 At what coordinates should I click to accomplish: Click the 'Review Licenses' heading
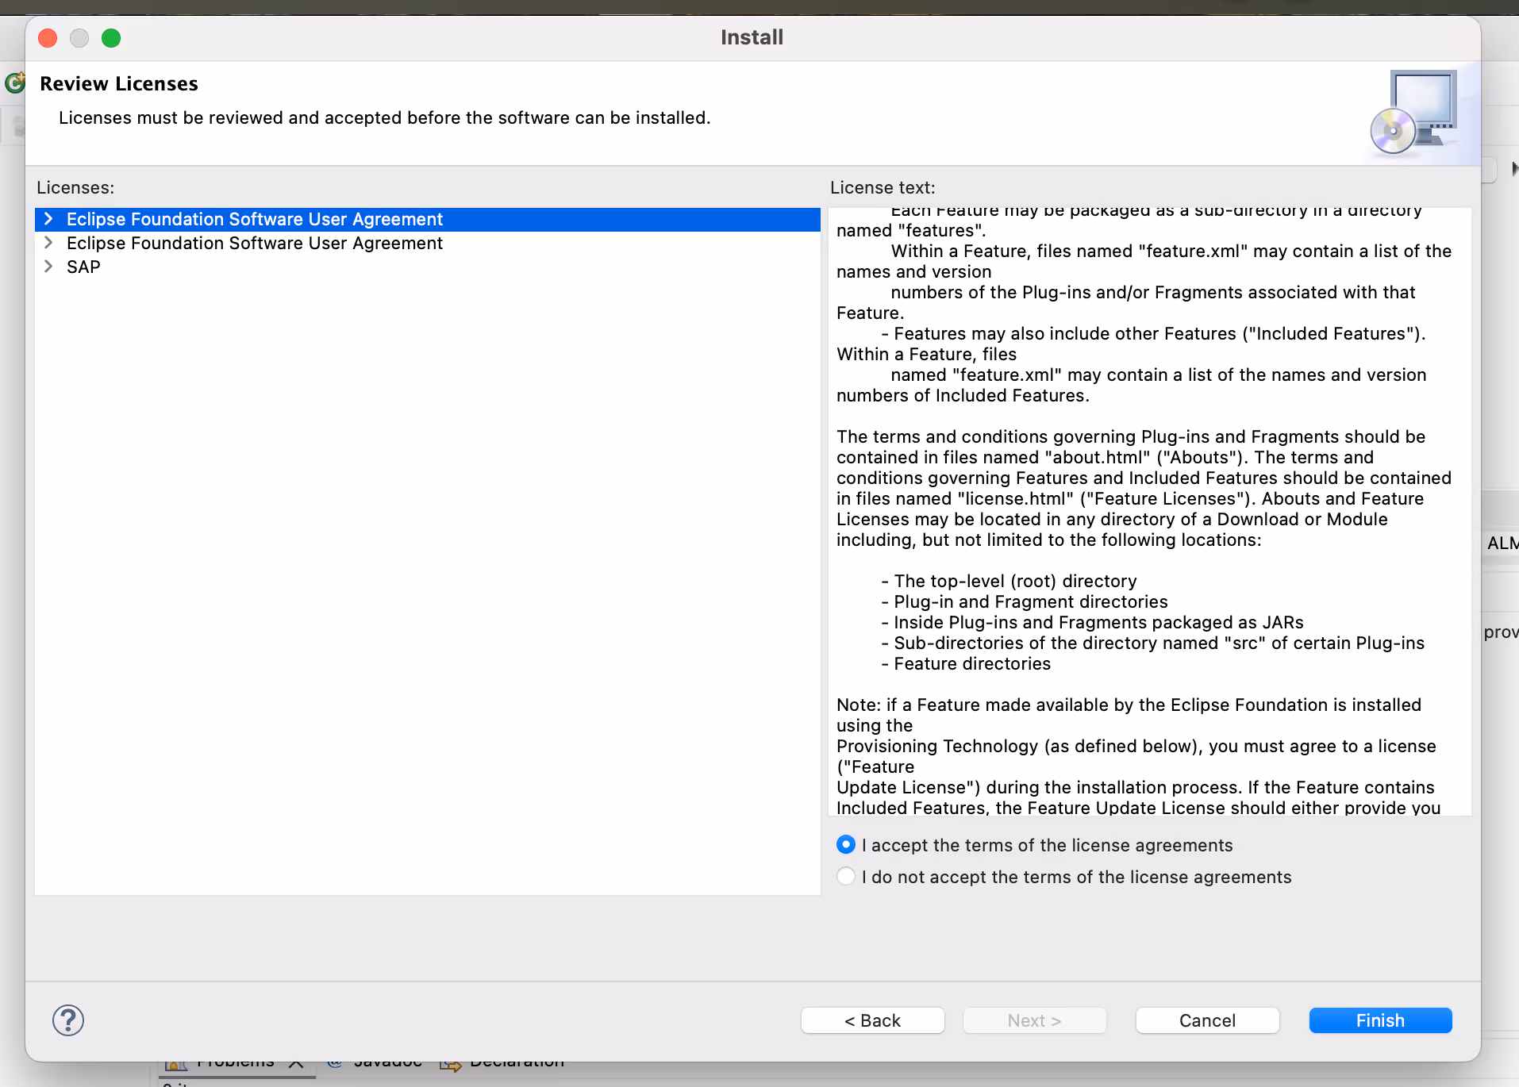[119, 83]
